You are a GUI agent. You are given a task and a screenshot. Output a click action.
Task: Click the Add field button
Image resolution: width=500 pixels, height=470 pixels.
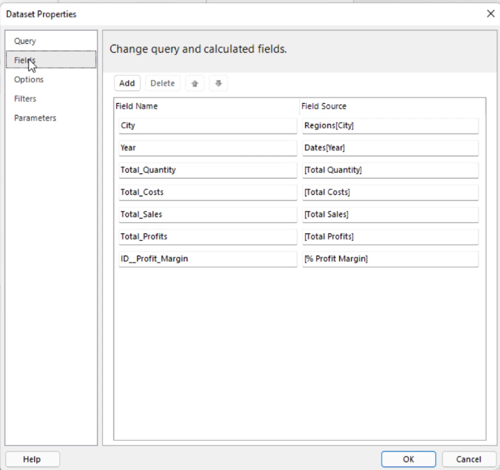[x=127, y=84]
